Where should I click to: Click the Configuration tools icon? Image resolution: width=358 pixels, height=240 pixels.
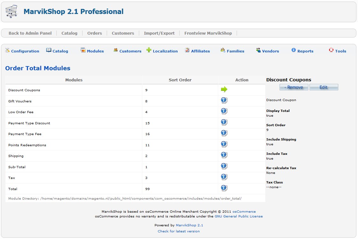pos(8,50)
